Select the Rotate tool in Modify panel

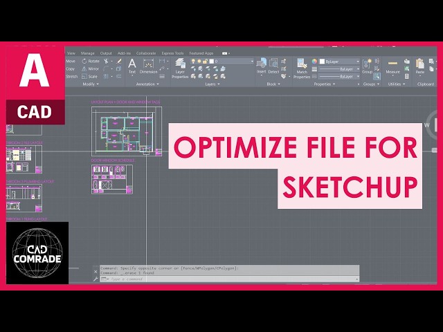pyautogui.click(x=91, y=61)
